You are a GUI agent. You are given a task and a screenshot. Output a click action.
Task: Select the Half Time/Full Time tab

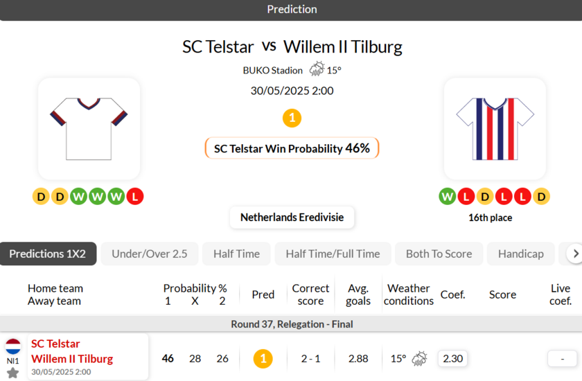(x=333, y=254)
